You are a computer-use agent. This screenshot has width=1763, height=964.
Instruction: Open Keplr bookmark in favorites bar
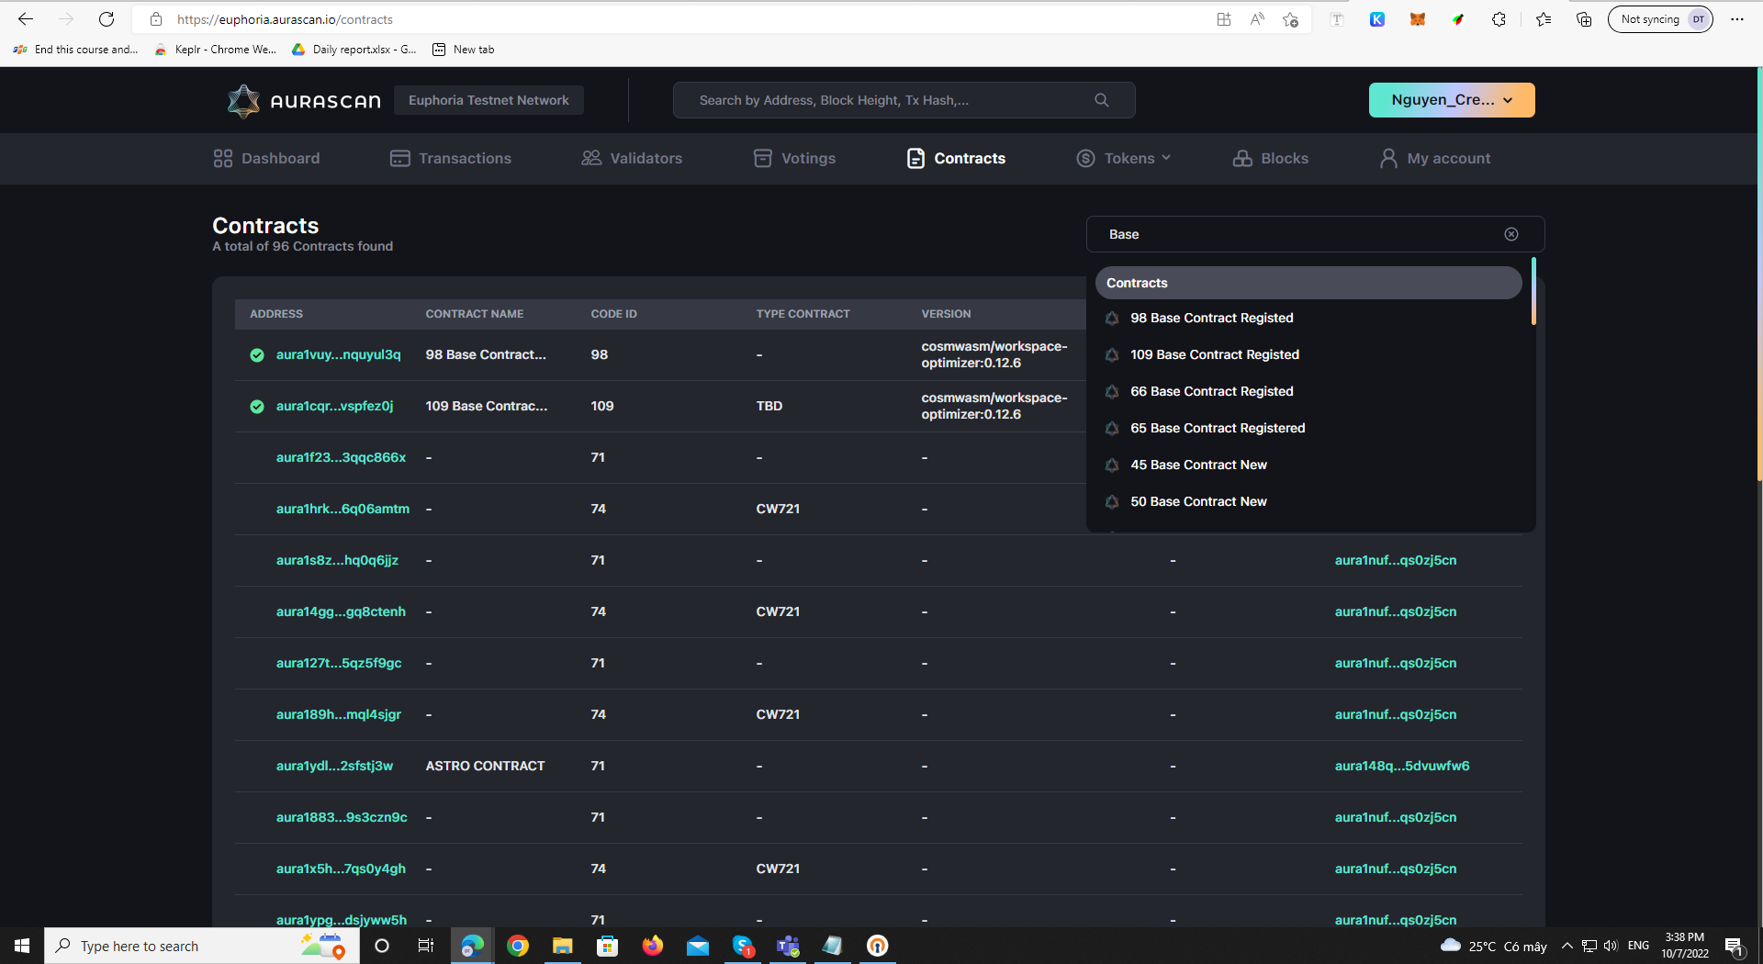tap(216, 50)
